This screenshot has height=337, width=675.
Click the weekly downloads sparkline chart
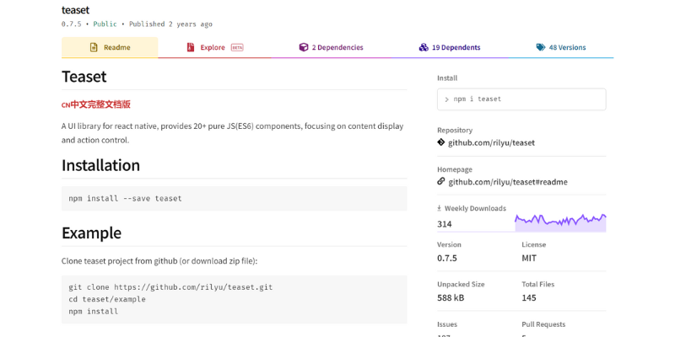(560, 222)
